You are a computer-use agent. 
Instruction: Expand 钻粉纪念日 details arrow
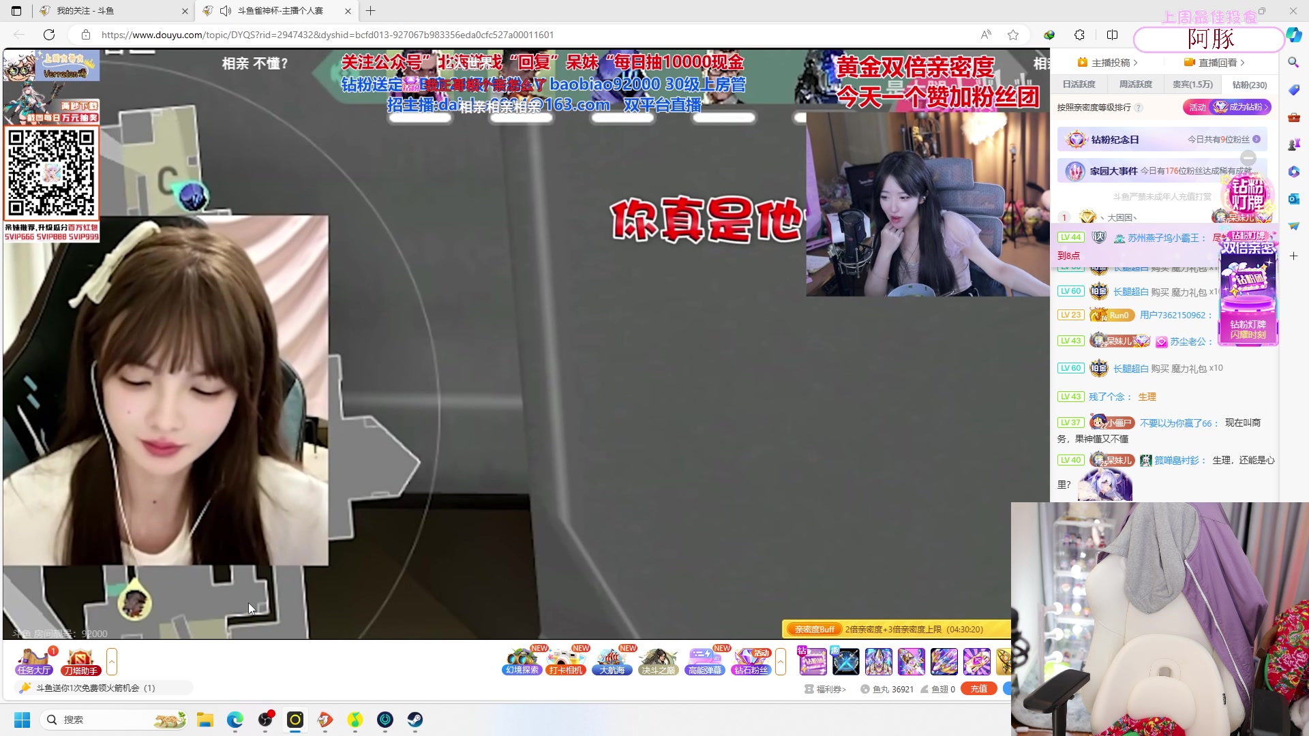(1257, 139)
